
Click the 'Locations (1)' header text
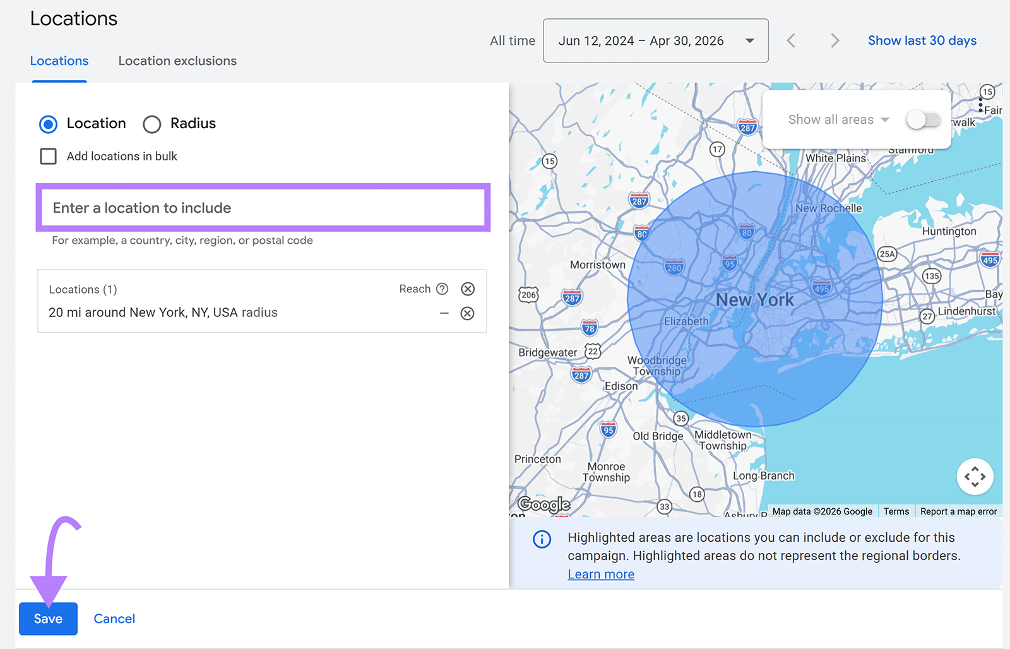point(83,289)
